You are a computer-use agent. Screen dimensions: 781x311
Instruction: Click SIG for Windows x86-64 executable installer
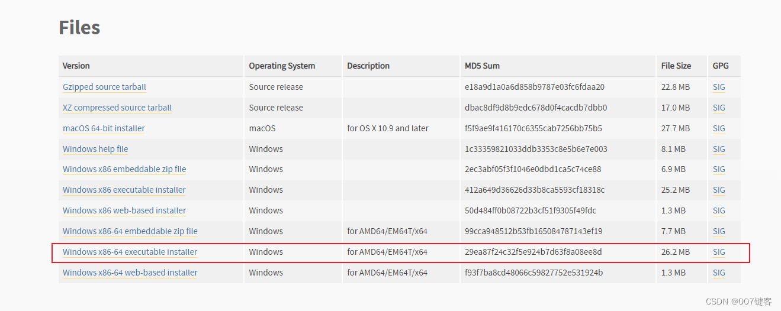[x=719, y=252]
